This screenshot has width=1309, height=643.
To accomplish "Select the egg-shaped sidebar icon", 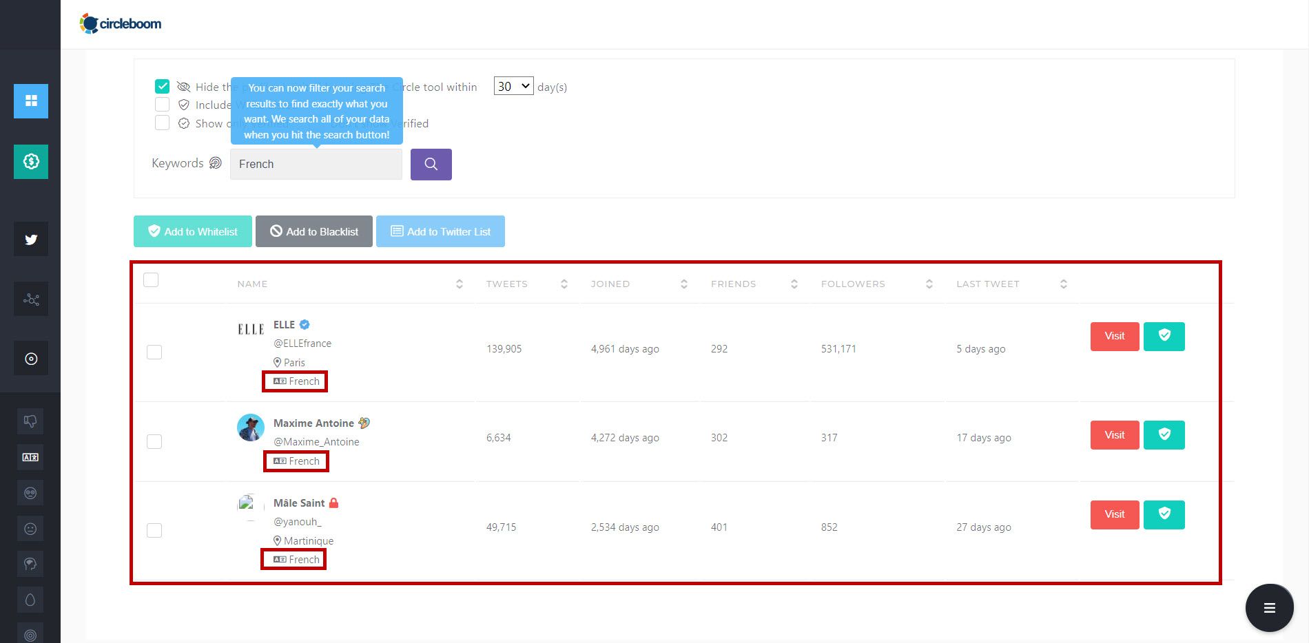I will tap(30, 600).
